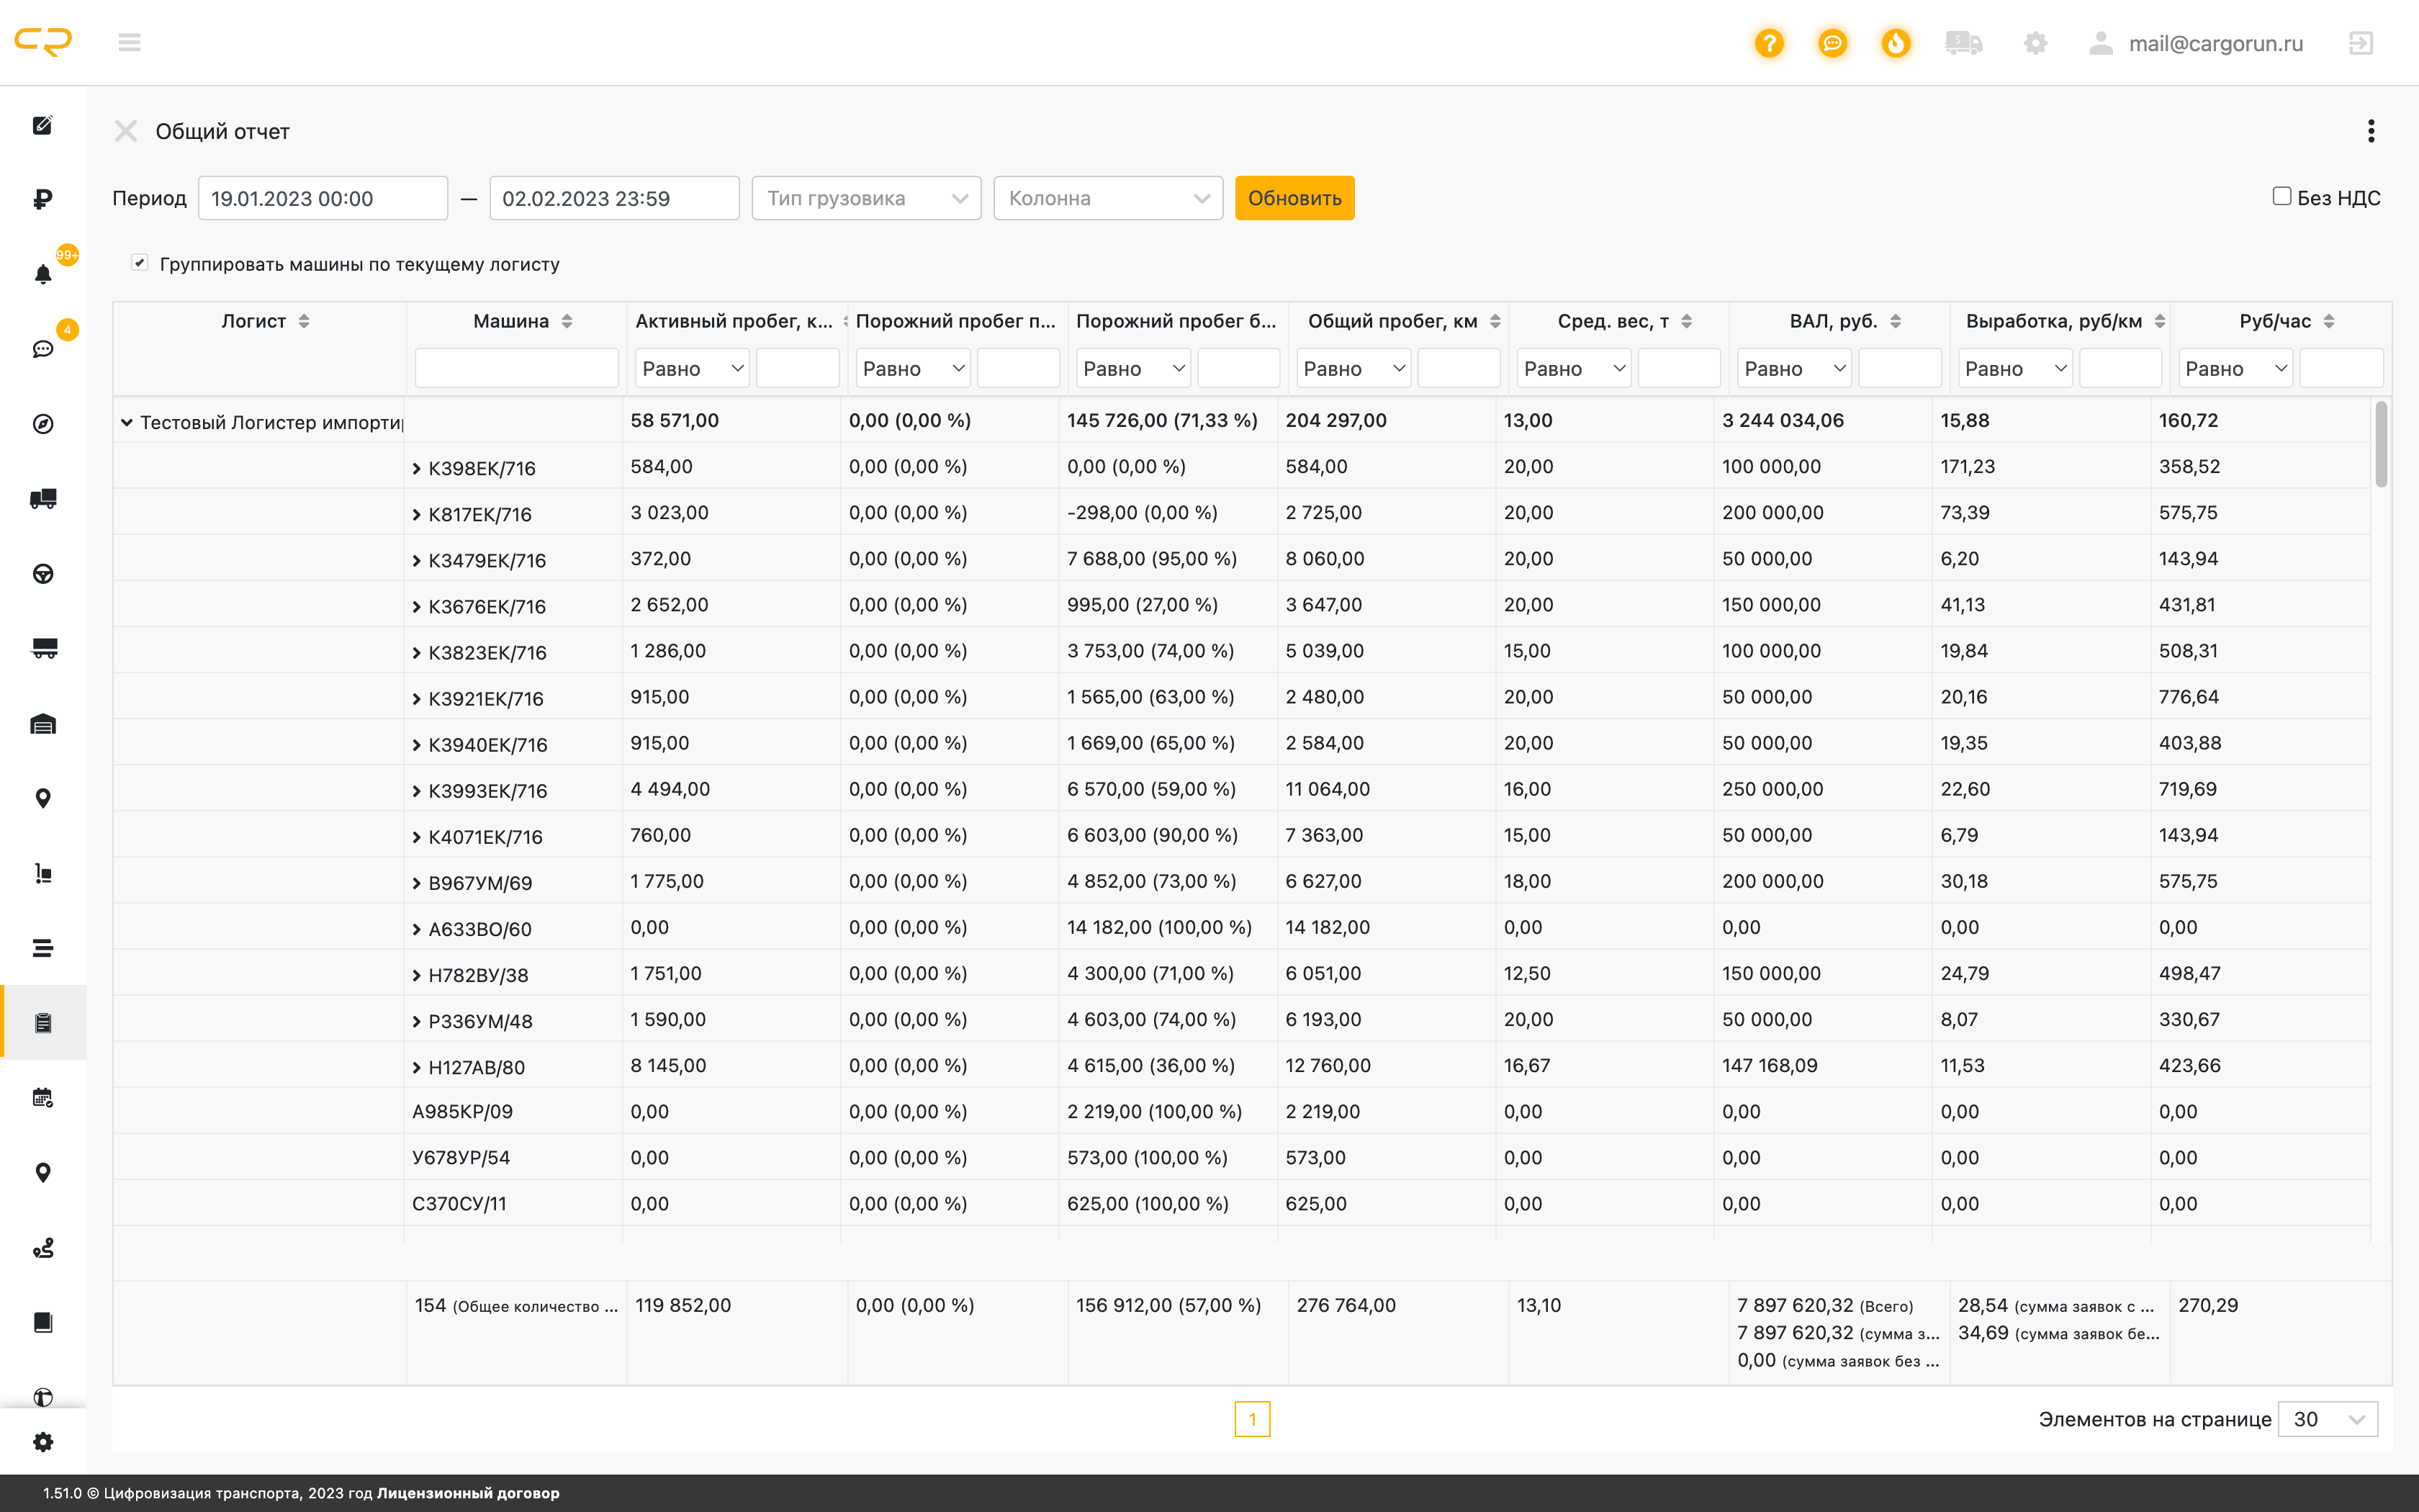This screenshot has height=1512, width=2419.
Task: Click the 3 244 034,06 total cell
Action: (1822, 420)
